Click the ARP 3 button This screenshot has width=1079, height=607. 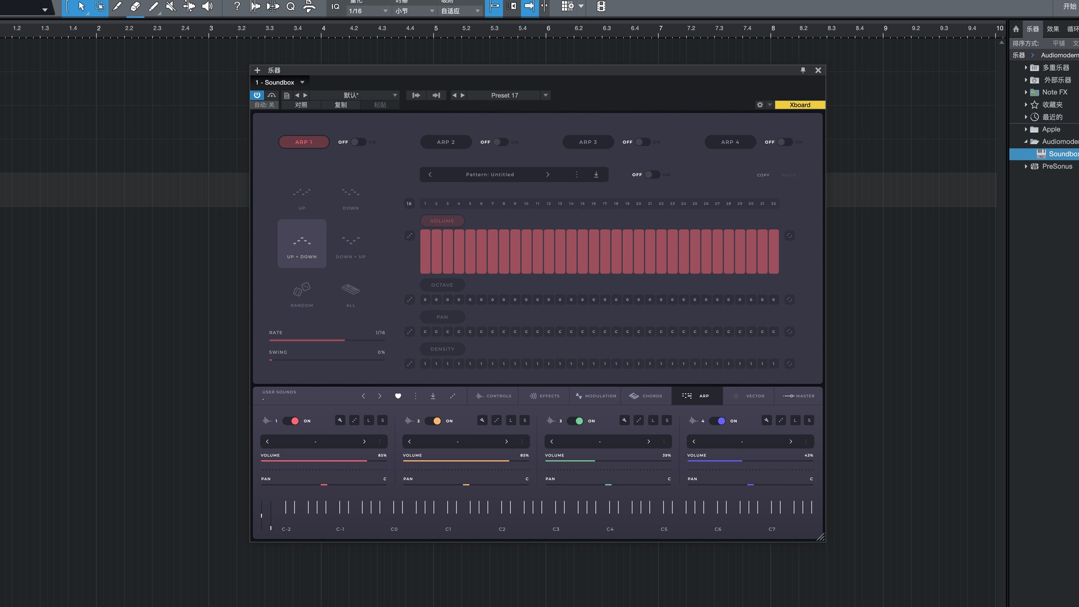pyautogui.click(x=588, y=142)
